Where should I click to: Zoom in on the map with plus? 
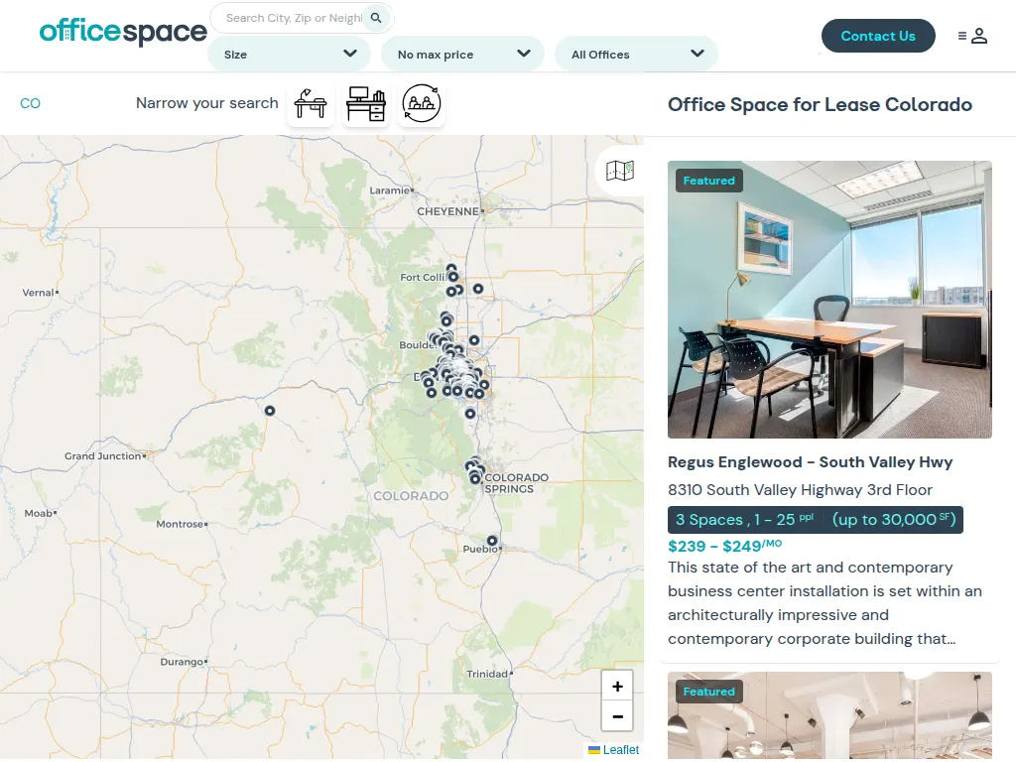[x=617, y=687]
